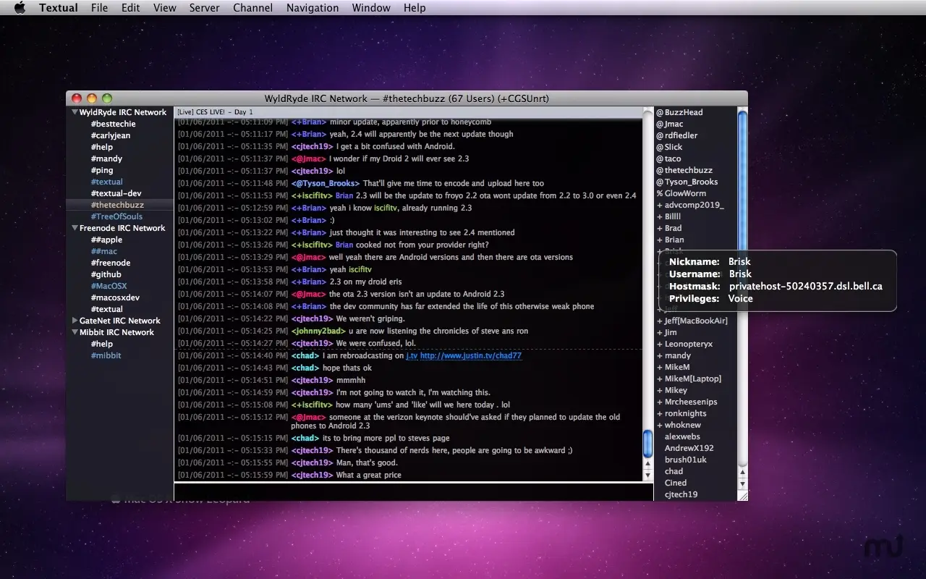Select the #ping channel

point(102,170)
